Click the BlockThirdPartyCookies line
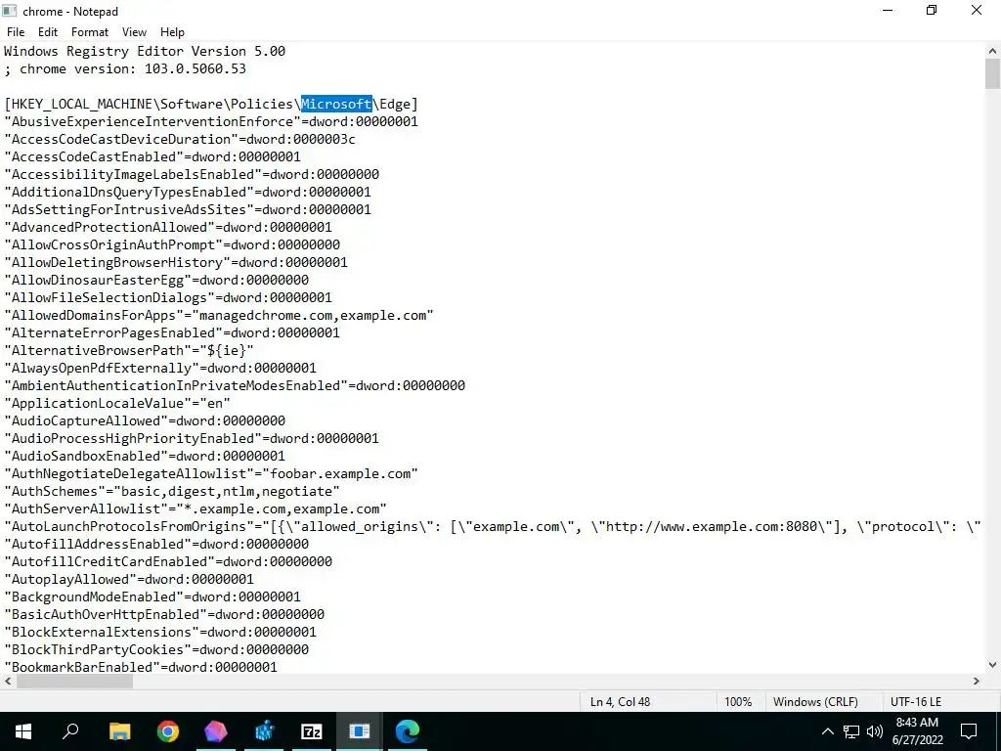The width and height of the screenshot is (1001, 751). pyautogui.click(x=156, y=649)
